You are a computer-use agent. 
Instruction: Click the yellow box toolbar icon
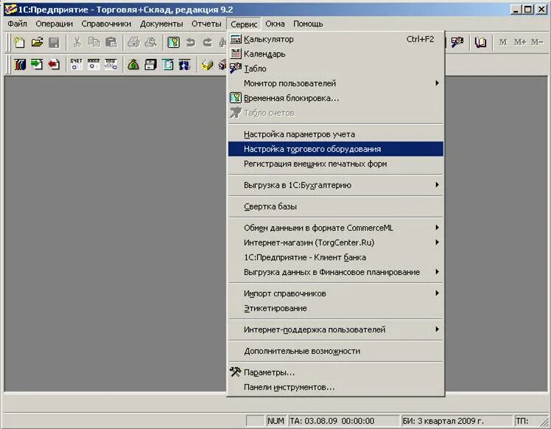click(207, 65)
